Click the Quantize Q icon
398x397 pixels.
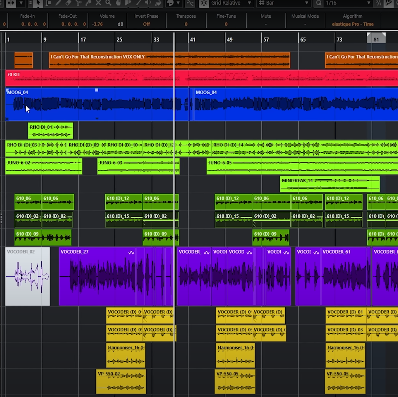[318, 3]
